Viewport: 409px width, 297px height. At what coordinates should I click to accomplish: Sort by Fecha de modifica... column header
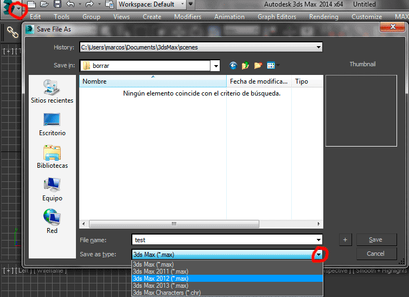tap(259, 81)
